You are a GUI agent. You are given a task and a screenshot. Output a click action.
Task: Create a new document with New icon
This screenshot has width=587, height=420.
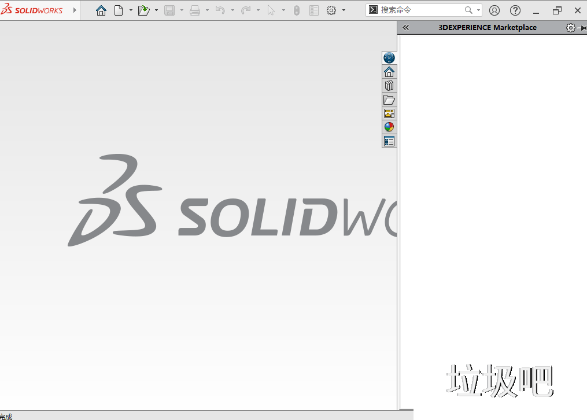click(x=119, y=10)
